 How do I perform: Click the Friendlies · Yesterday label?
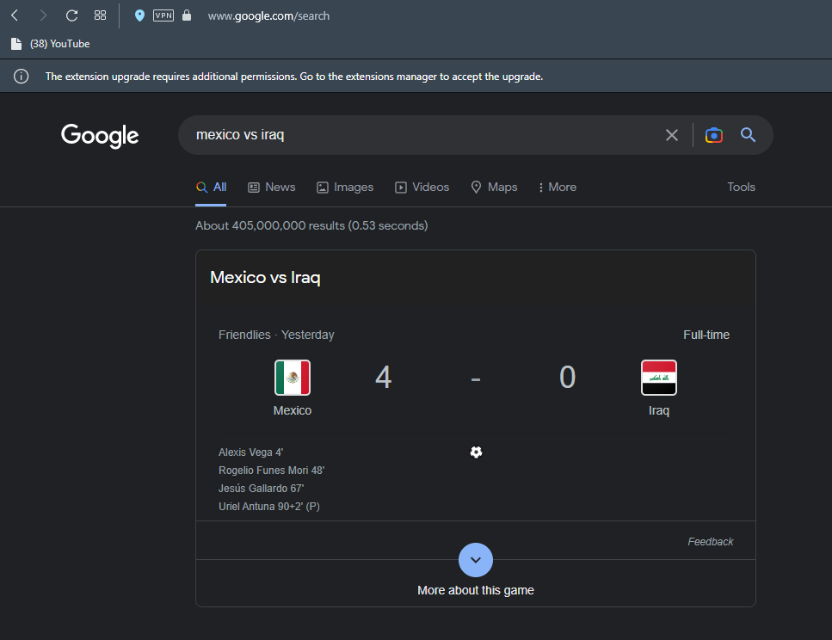point(276,335)
